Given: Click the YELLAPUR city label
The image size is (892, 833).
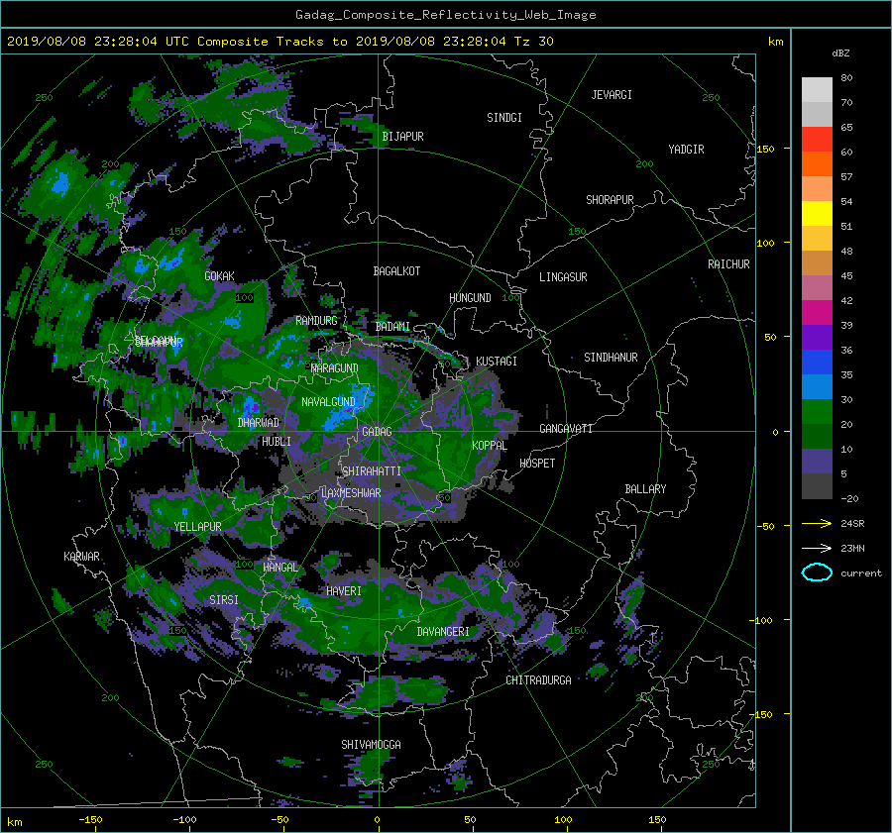Looking at the screenshot, I should 197,527.
